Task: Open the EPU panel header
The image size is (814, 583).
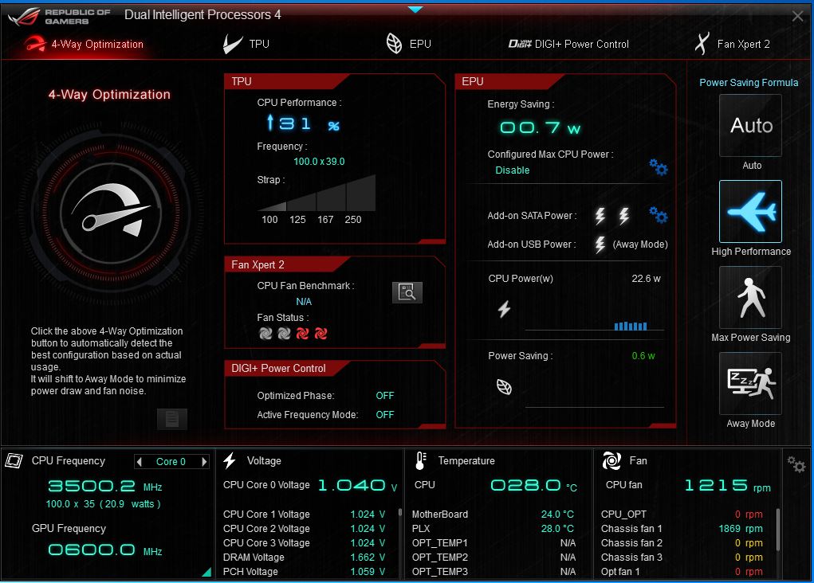Action: (509, 81)
